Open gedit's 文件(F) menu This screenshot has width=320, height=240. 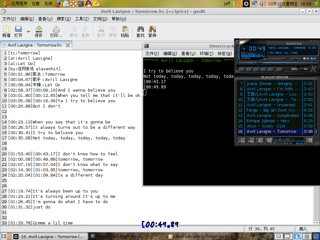click(x=9, y=19)
